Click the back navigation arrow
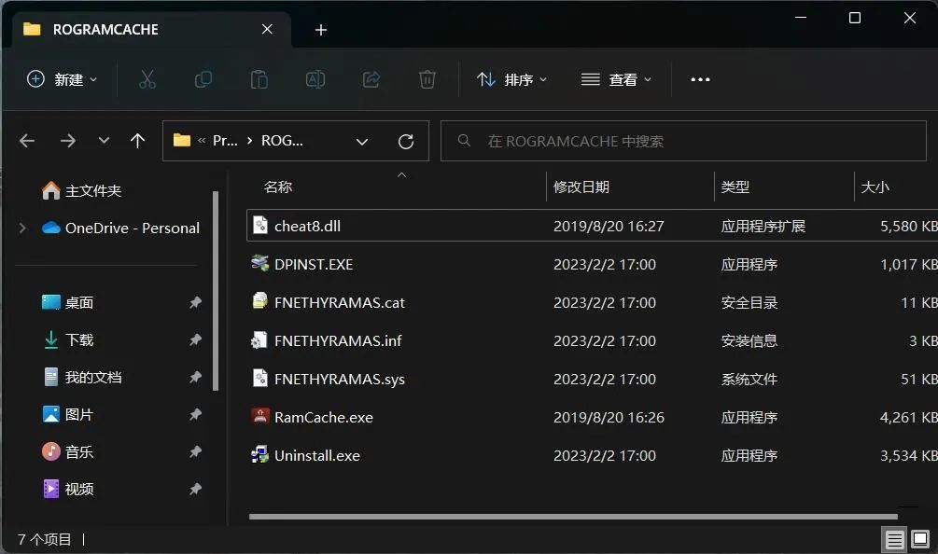 point(27,141)
